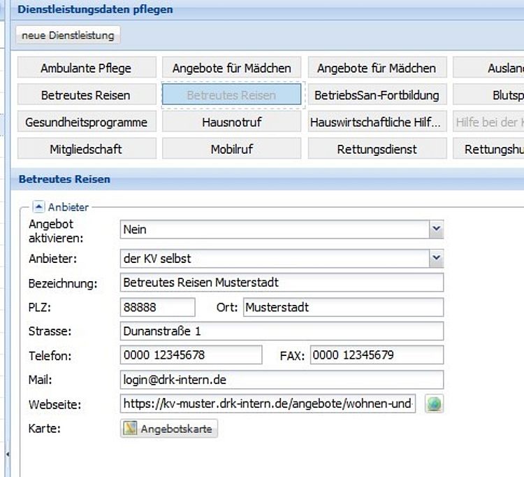Choose the Rettungsdienst service
Viewport: 524px width, 477px height.
click(377, 148)
